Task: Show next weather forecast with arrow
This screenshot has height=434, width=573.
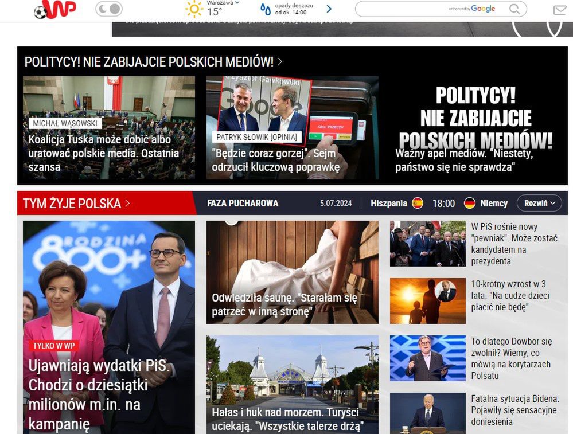Action: (x=329, y=9)
